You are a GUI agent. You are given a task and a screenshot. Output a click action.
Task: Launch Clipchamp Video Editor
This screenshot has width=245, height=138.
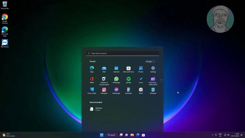click(x=153, y=81)
